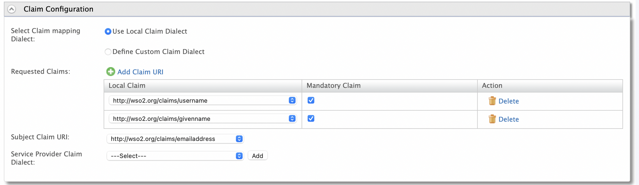Click the Mandatory Claim column header
The width and height of the screenshot is (639, 185).
tap(334, 85)
